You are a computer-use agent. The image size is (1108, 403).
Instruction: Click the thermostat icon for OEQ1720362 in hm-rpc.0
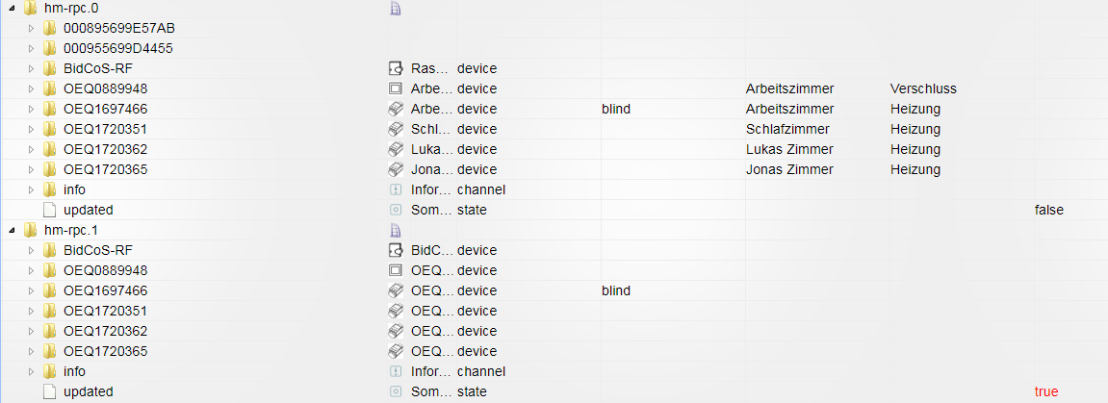[x=395, y=150]
